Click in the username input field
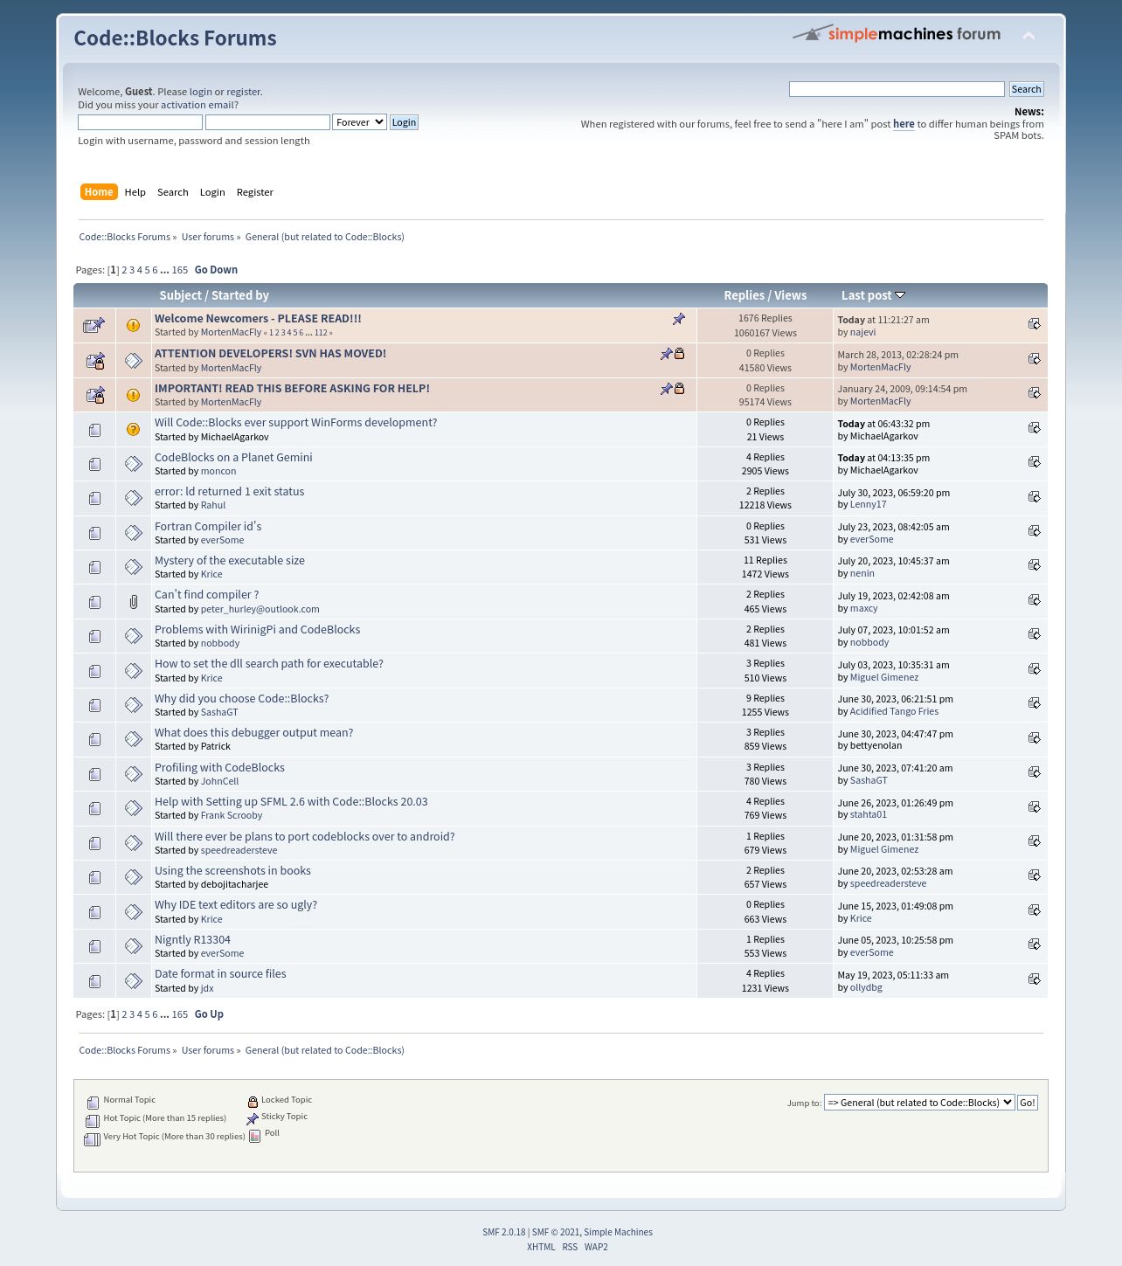This screenshot has width=1122, height=1266. tap(140, 122)
